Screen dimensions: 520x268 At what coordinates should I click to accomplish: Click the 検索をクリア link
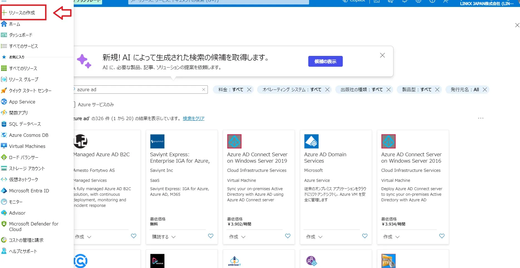tap(193, 118)
